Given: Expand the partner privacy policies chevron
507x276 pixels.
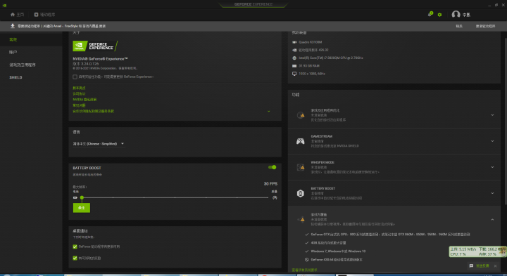Looking at the screenshot, I should click(269, 111).
